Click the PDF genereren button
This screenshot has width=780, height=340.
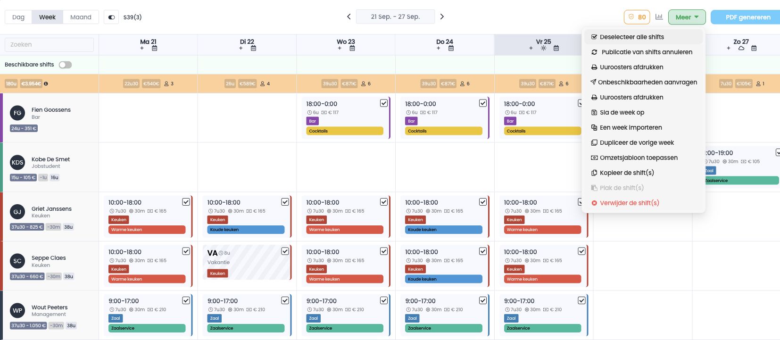click(746, 17)
